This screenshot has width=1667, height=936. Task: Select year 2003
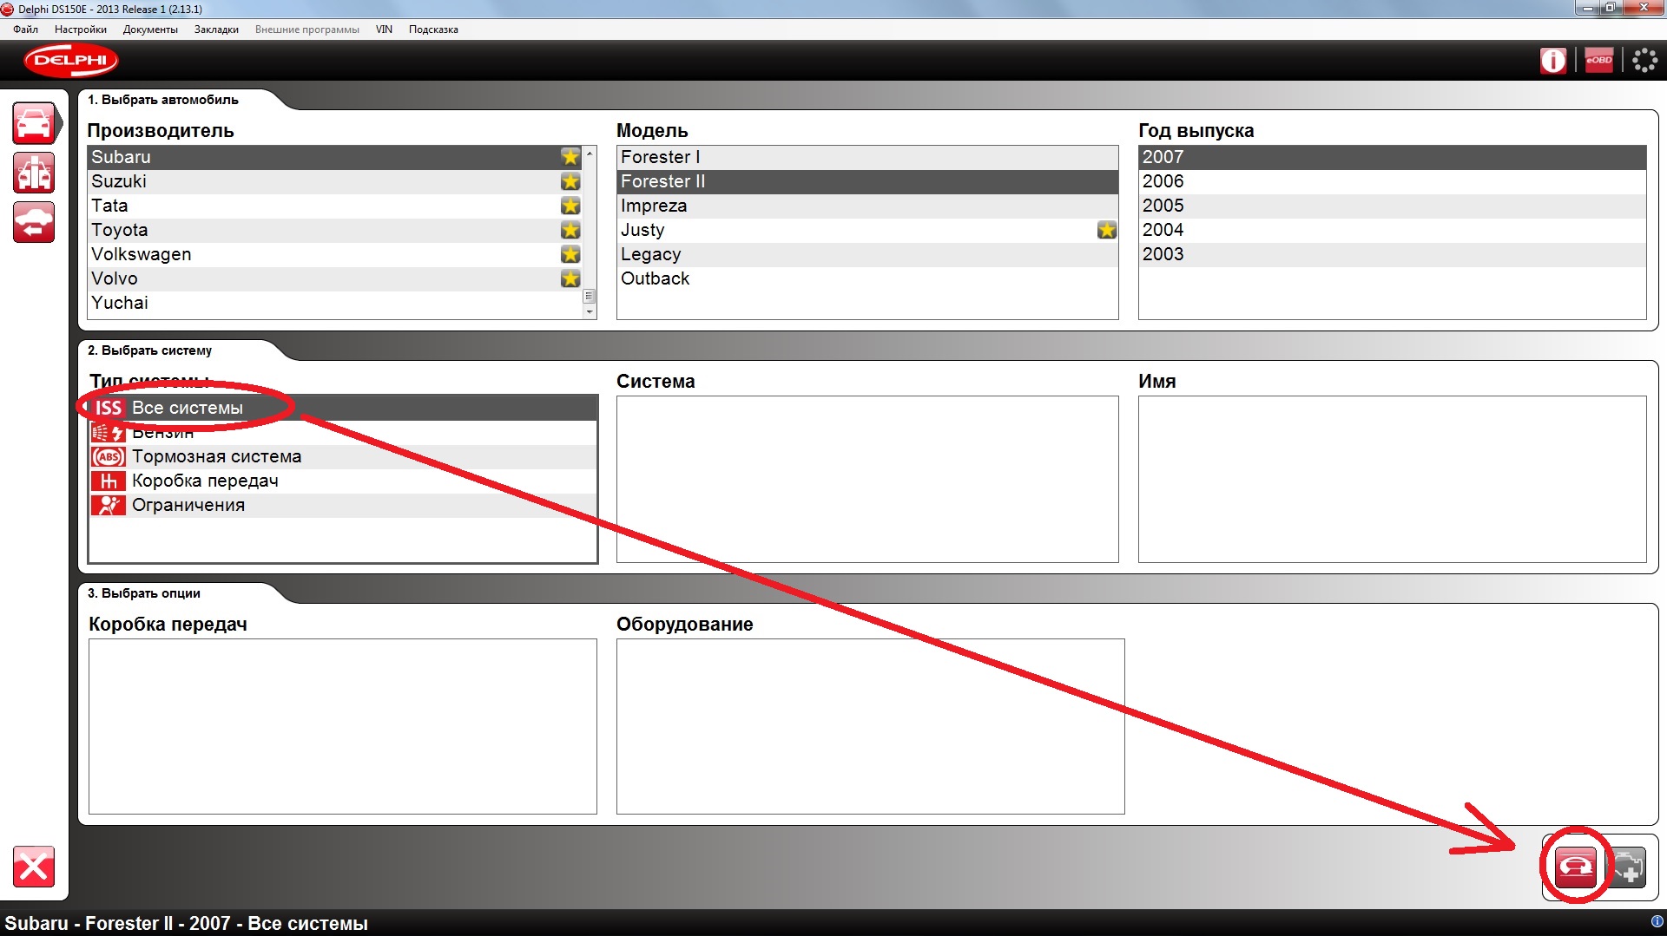(x=1393, y=254)
